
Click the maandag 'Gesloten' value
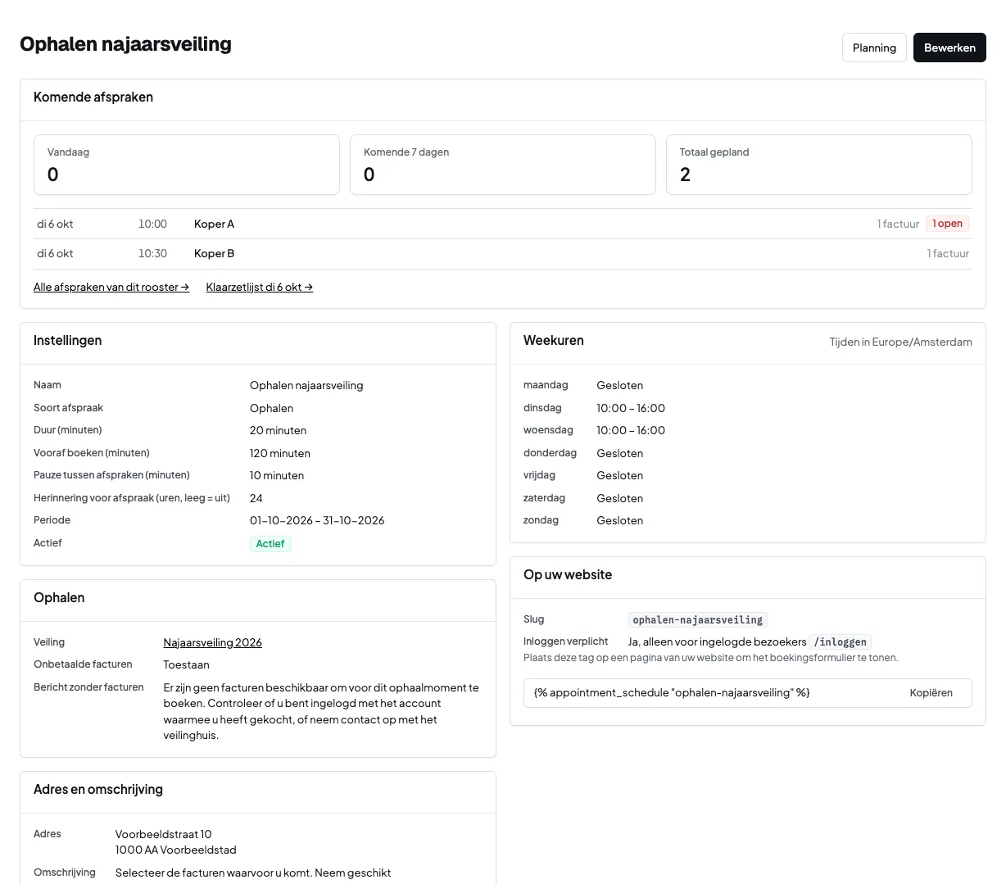[x=620, y=386]
